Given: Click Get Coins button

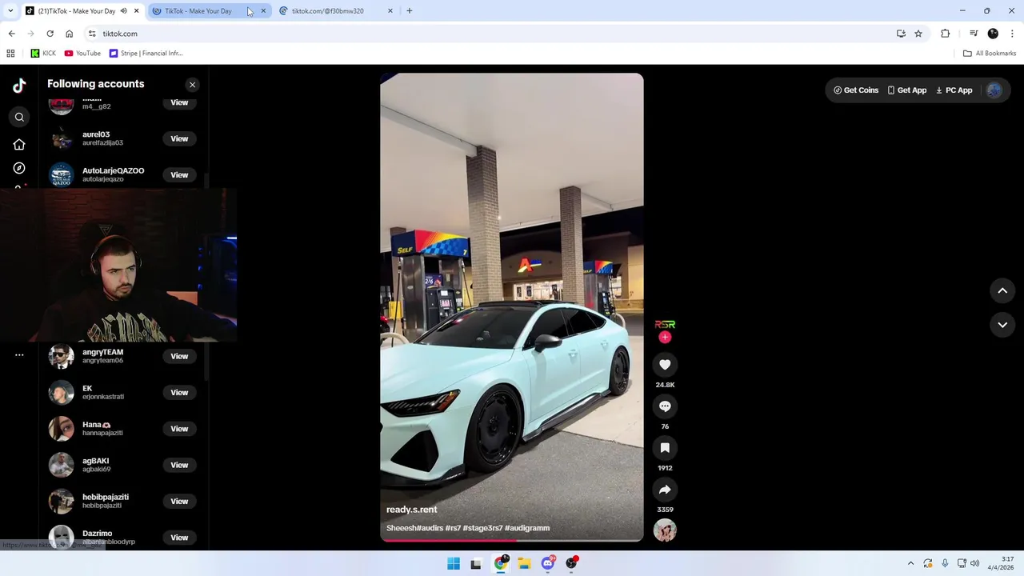Looking at the screenshot, I should coord(856,90).
